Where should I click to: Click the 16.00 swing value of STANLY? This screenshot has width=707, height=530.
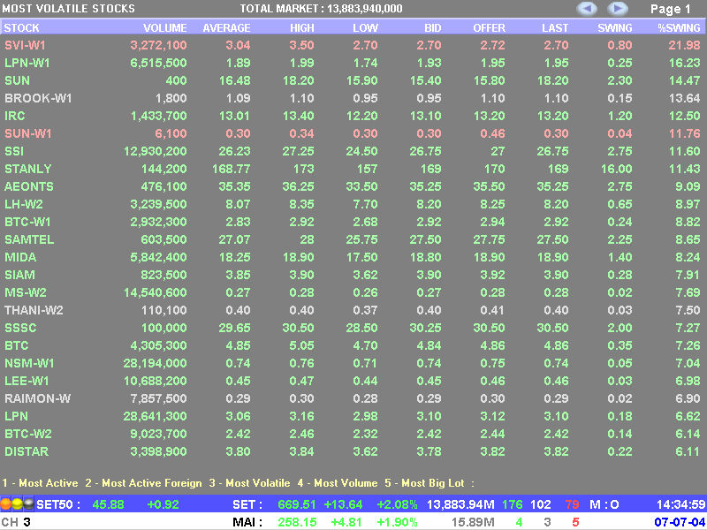point(616,169)
